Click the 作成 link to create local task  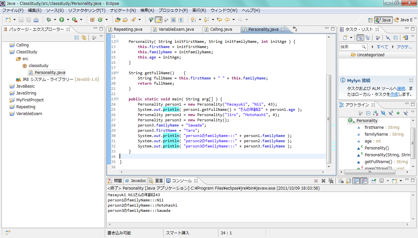coord(394,94)
